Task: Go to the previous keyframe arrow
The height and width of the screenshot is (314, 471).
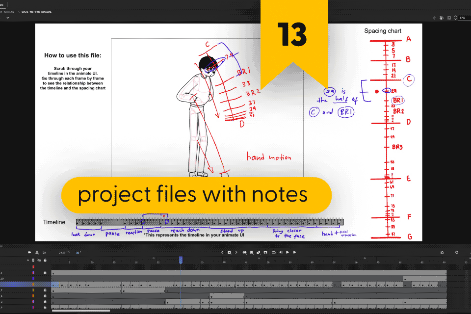Action: 222,252
